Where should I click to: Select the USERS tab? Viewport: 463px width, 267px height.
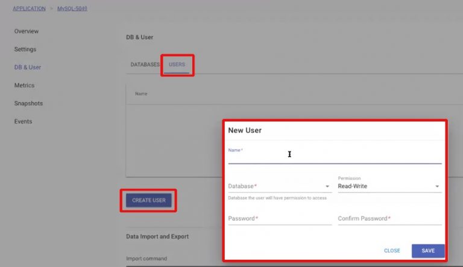tap(177, 64)
